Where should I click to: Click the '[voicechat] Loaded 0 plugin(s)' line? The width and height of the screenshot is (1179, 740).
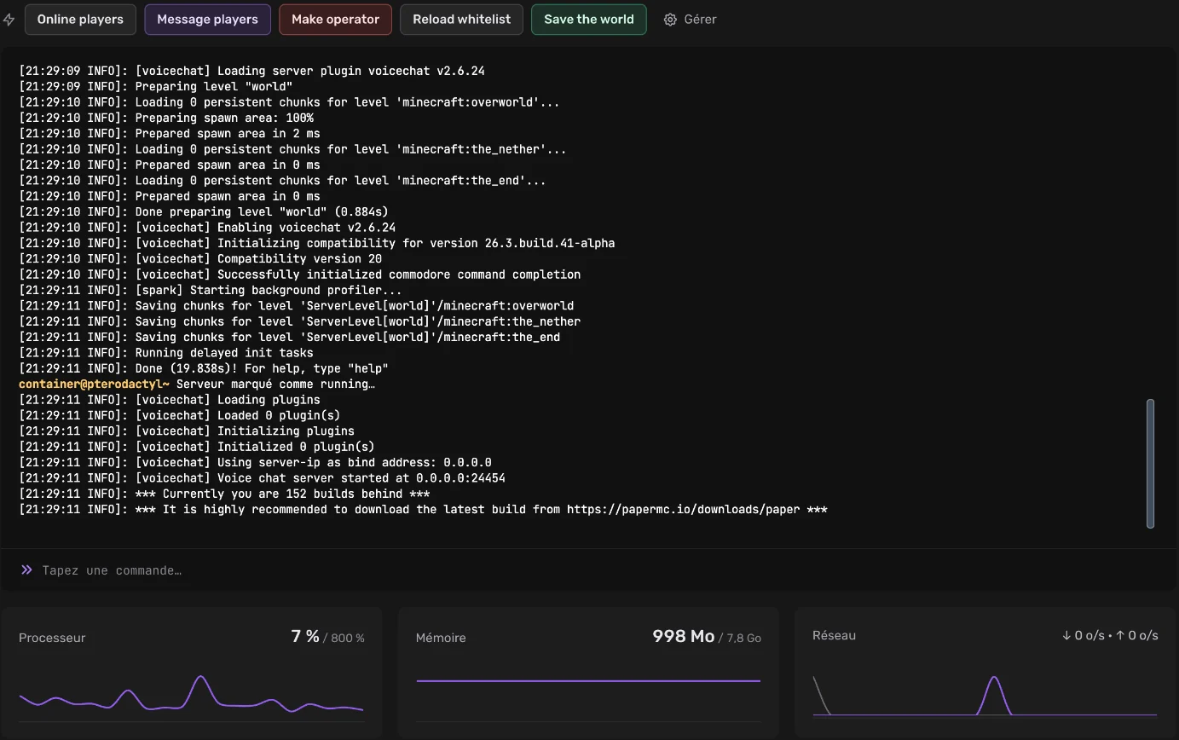click(180, 415)
